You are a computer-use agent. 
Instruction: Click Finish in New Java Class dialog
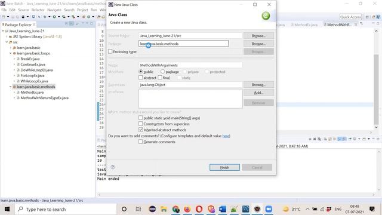(x=224, y=167)
